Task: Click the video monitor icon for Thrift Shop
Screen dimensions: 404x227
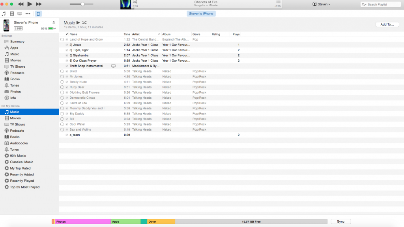Action: (113, 66)
